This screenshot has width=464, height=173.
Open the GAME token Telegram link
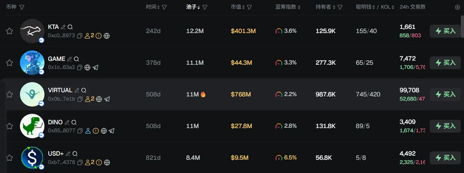(95, 67)
